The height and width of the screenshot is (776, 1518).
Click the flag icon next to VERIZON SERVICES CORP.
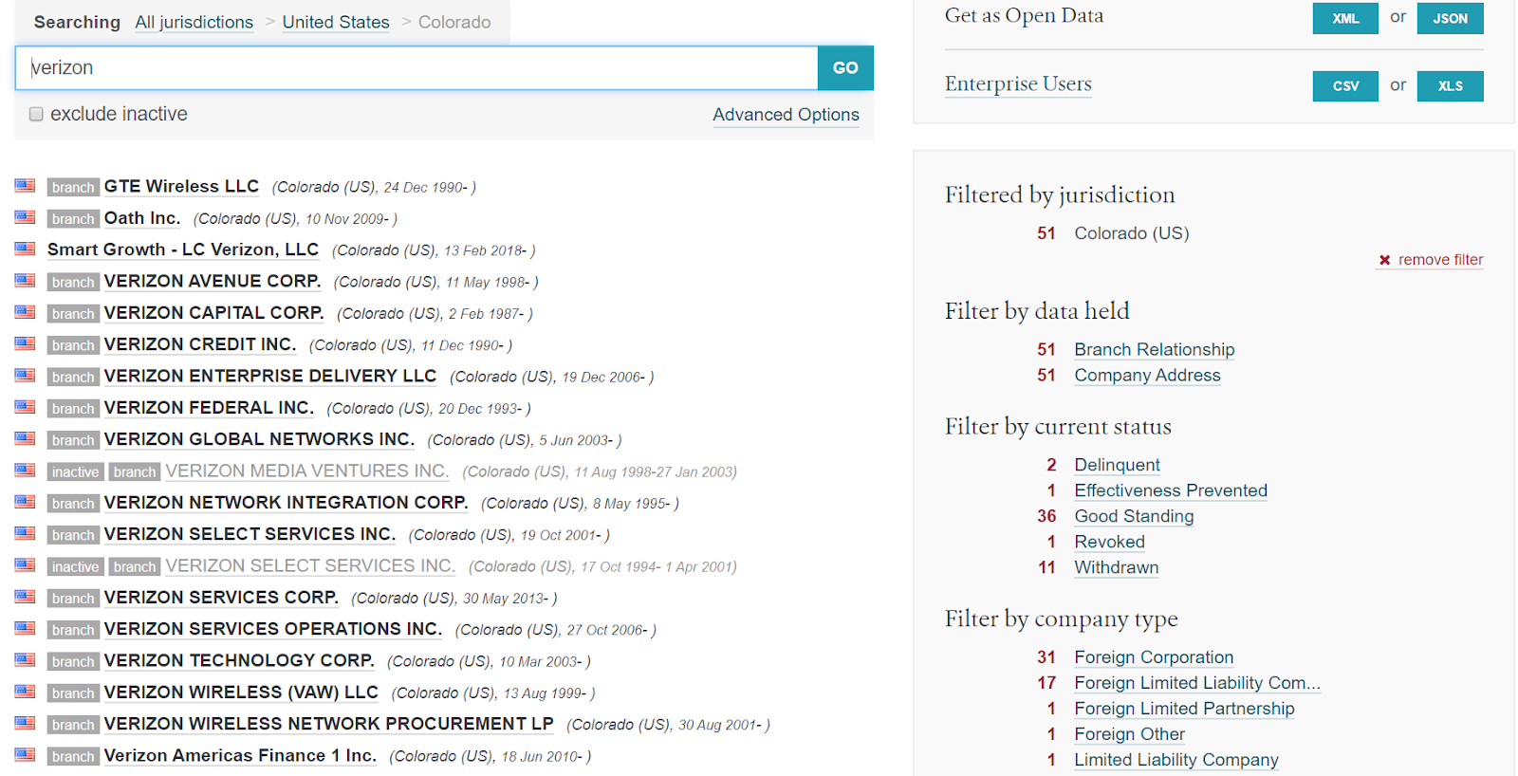tap(25, 597)
